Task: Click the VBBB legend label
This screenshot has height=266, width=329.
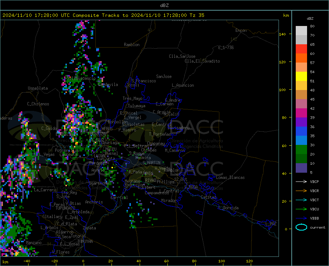Action: [314, 218]
